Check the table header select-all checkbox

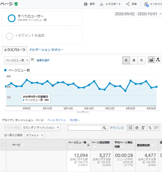click(3, 145)
